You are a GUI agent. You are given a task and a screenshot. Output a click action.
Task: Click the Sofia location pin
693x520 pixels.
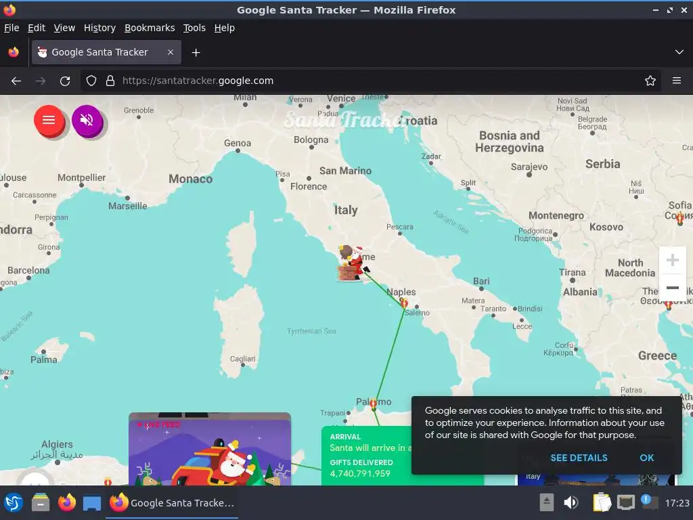coord(679,218)
